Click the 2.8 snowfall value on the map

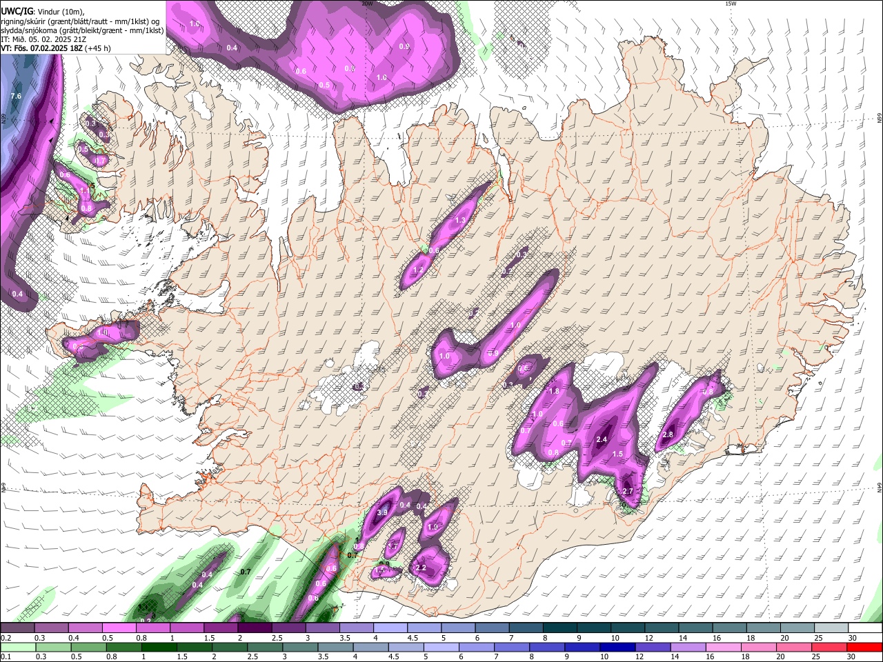coord(667,435)
